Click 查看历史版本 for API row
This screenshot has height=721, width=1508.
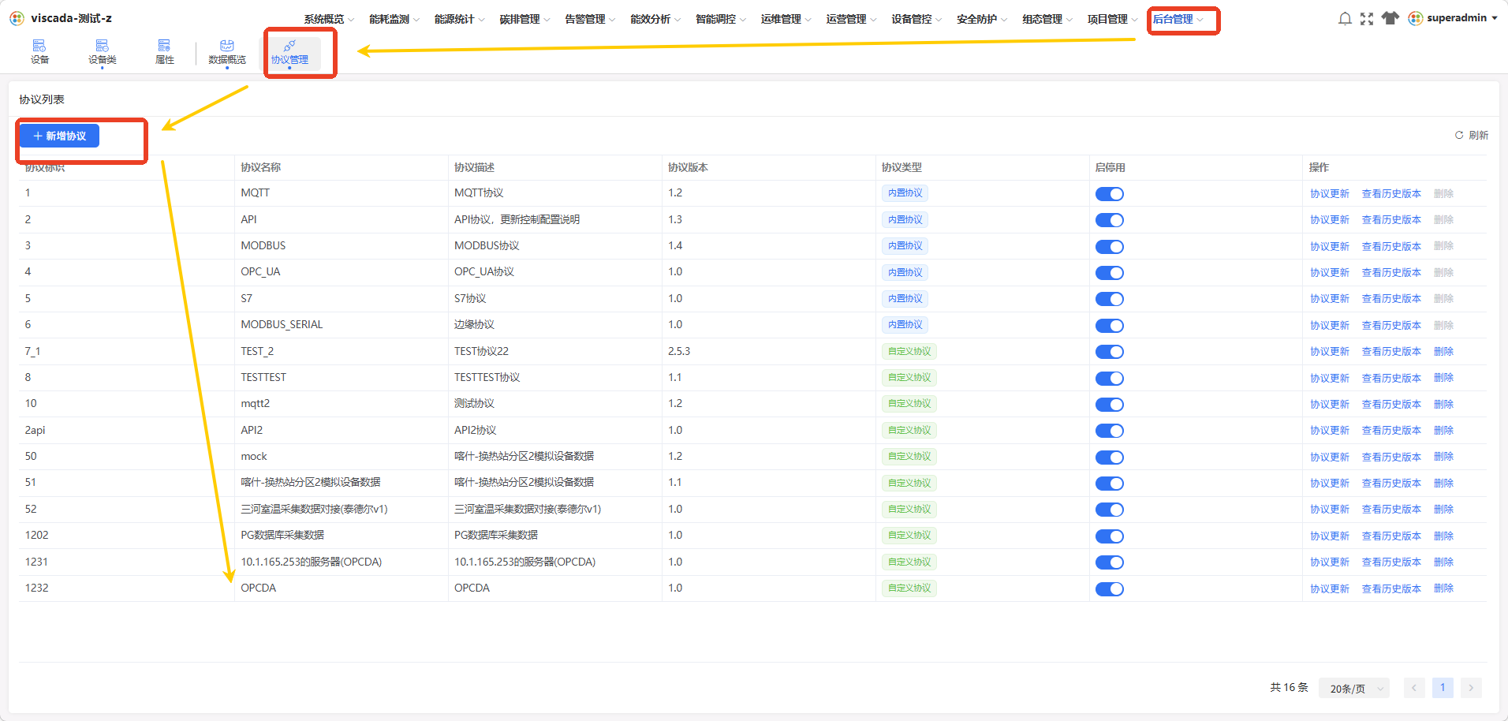pyautogui.click(x=1391, y=220)
